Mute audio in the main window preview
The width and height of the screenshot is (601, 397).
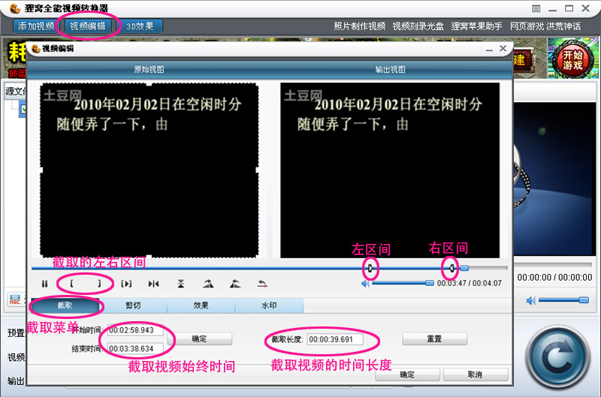click(531, 300)
